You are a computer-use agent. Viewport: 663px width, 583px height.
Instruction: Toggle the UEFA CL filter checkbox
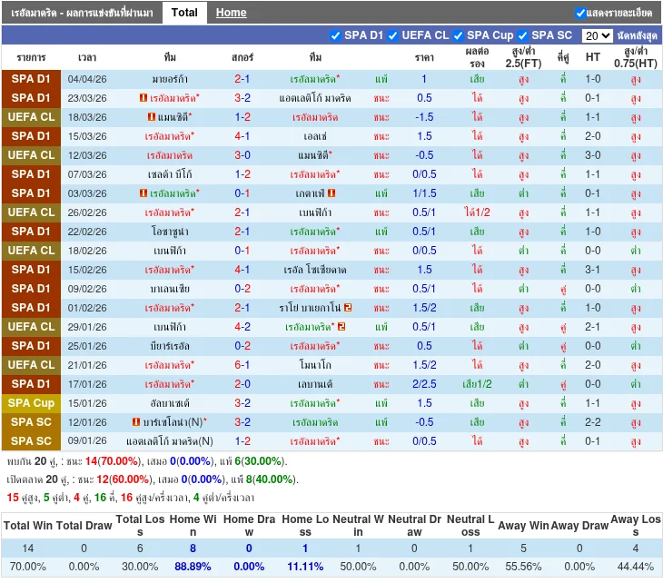coord(393,35)
